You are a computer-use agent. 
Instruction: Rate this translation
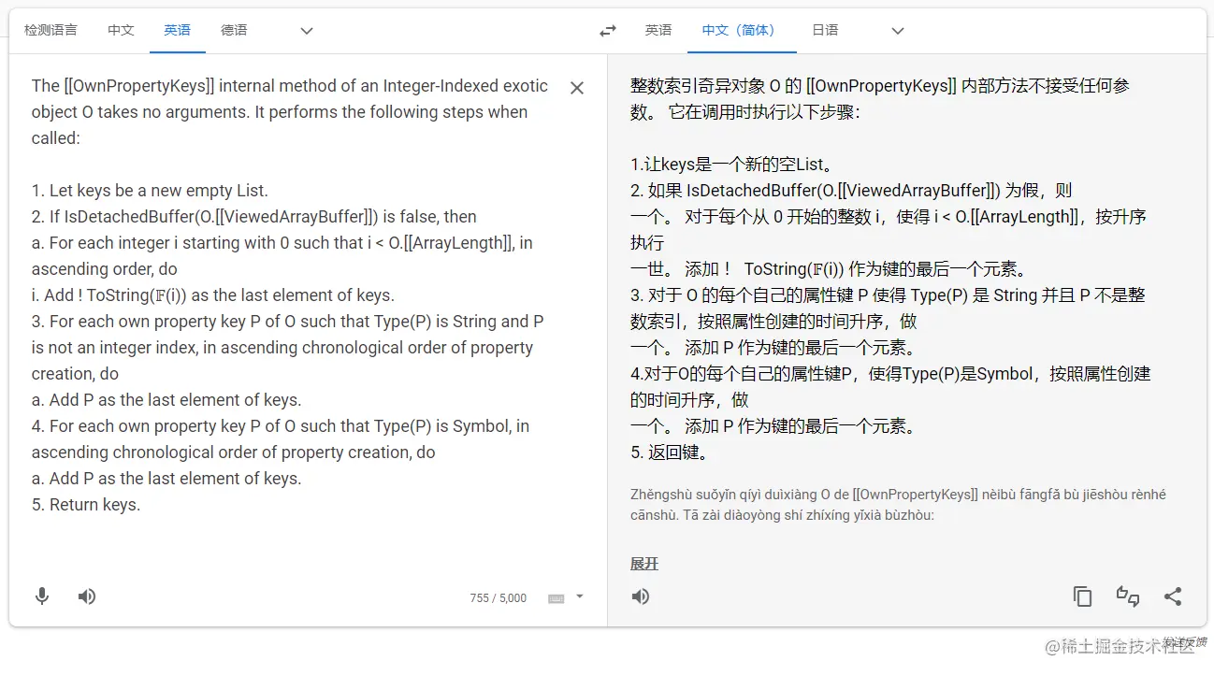click(1128, 596)
